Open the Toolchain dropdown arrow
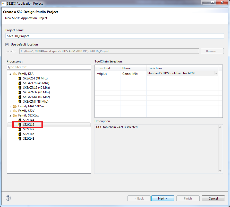230x207 pixels. pyautogui.click(x=216, y=73)
